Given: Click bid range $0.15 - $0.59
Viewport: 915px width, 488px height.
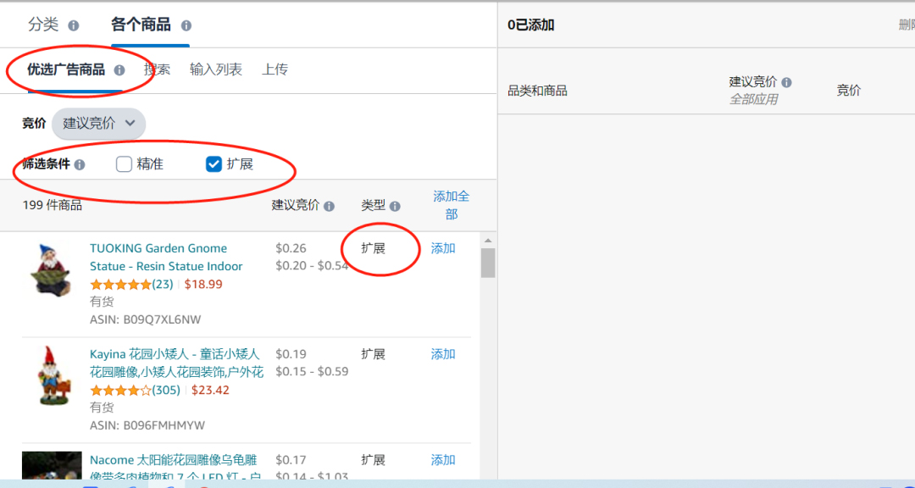Looking at the screenshot, I should [x=312, y=371].
